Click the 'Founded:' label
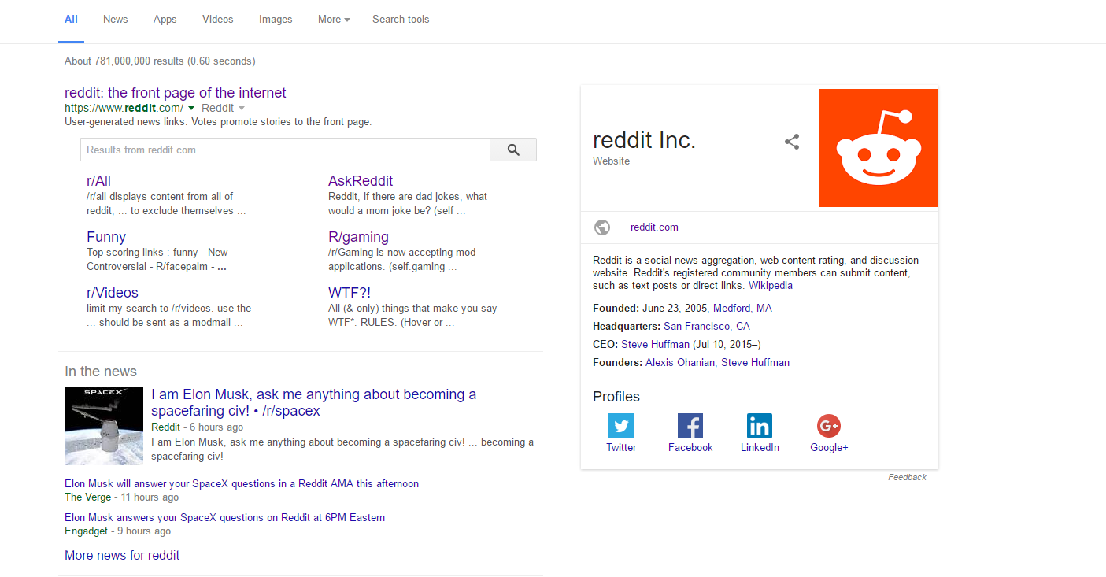The height and width of the screenshot is (577, 1106). pyautogui.click(x=616, y=308)
